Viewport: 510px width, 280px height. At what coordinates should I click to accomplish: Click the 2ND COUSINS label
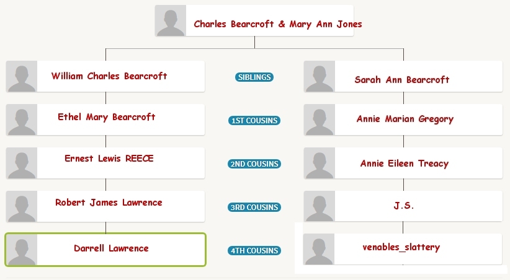pyautogui.click(x=254, y=164)
